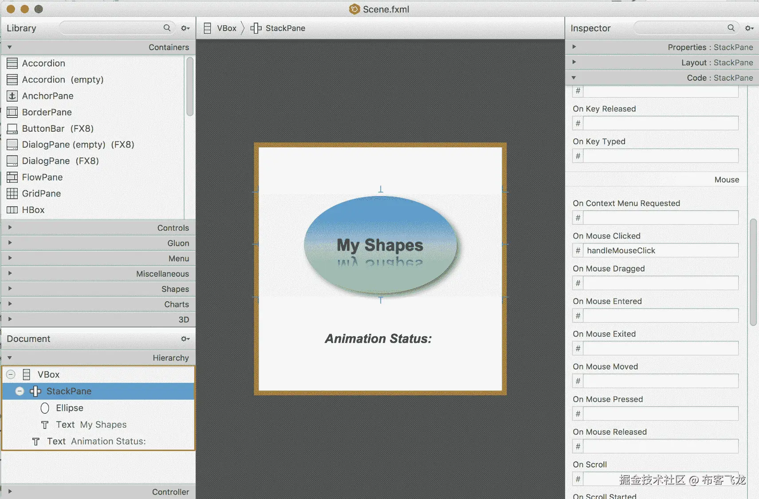
Task: Select Ellipse in the Hierarchy tree
Action: click(98, 408)
